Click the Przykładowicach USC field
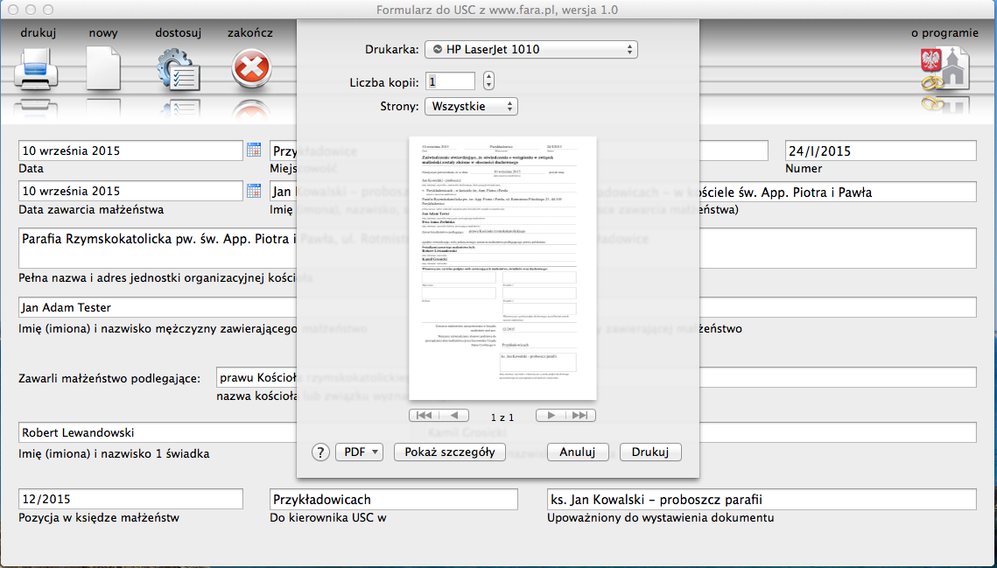 point(394,500)
